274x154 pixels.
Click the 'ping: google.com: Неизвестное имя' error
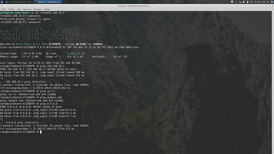[32, 100]
